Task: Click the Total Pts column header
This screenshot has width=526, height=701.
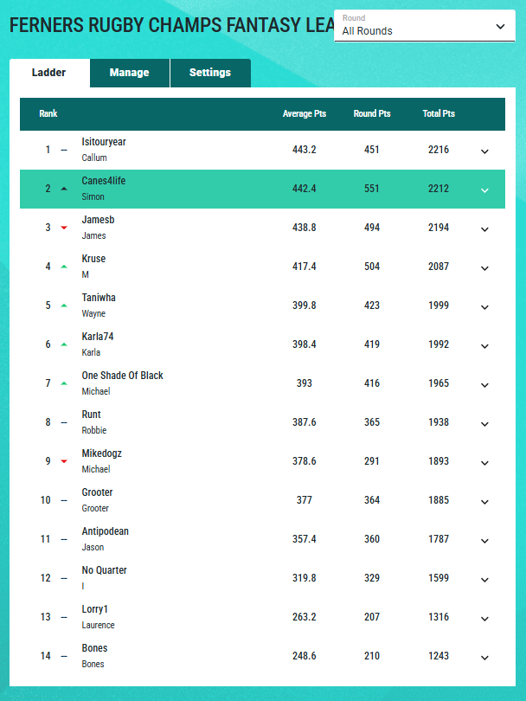Action: click(x=439, y=114)
